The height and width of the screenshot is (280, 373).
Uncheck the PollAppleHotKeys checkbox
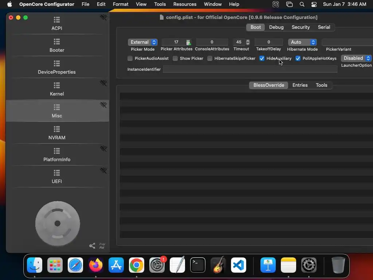pos(298,58)
